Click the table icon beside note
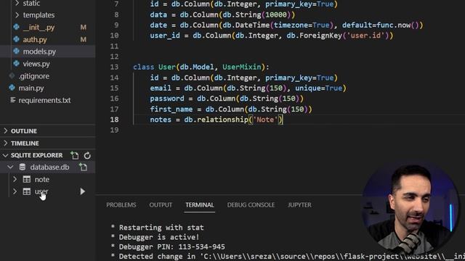The image size is (465, 261). click(x=27, y=179)
